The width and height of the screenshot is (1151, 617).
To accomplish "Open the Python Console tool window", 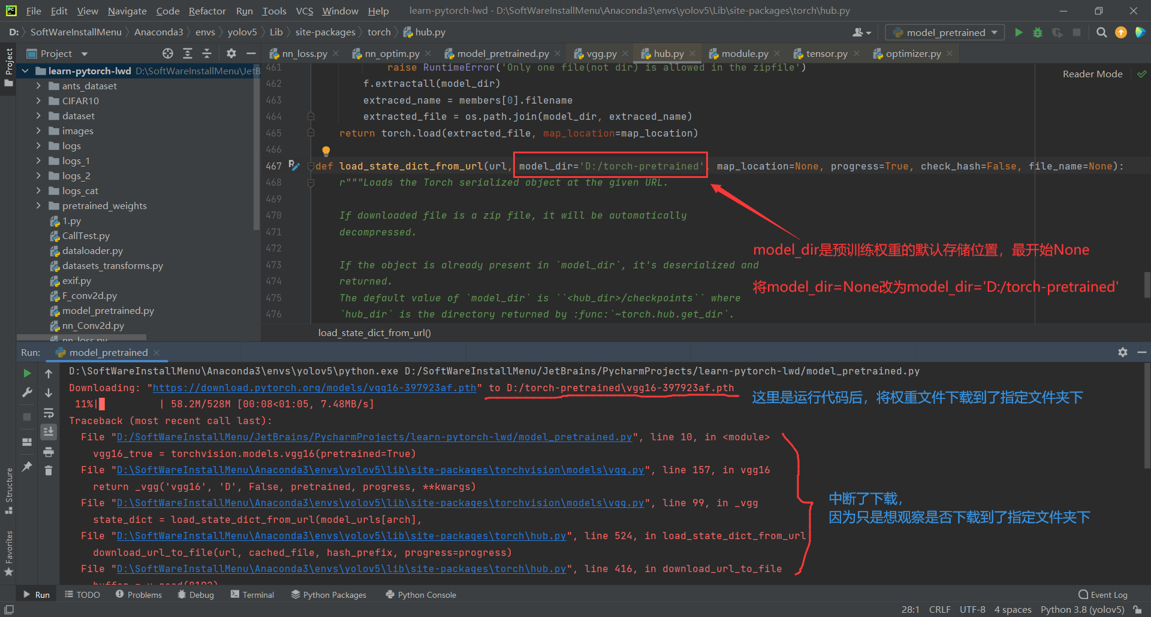I will (x=421, y=594).
